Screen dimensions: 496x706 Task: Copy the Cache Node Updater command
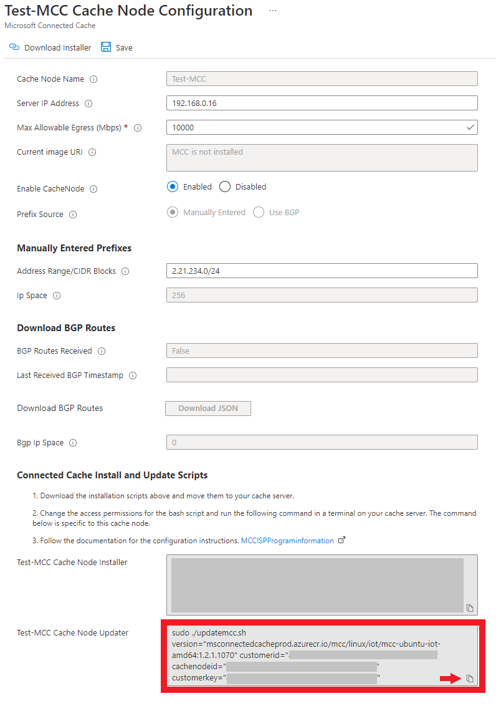(470, 679)
